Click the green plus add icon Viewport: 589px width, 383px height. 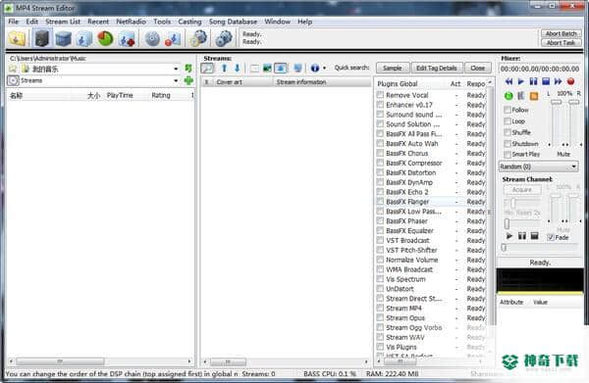pos(188,80)
